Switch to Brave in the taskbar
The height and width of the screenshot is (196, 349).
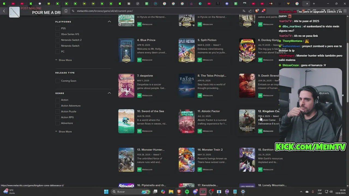pos(179,192)
